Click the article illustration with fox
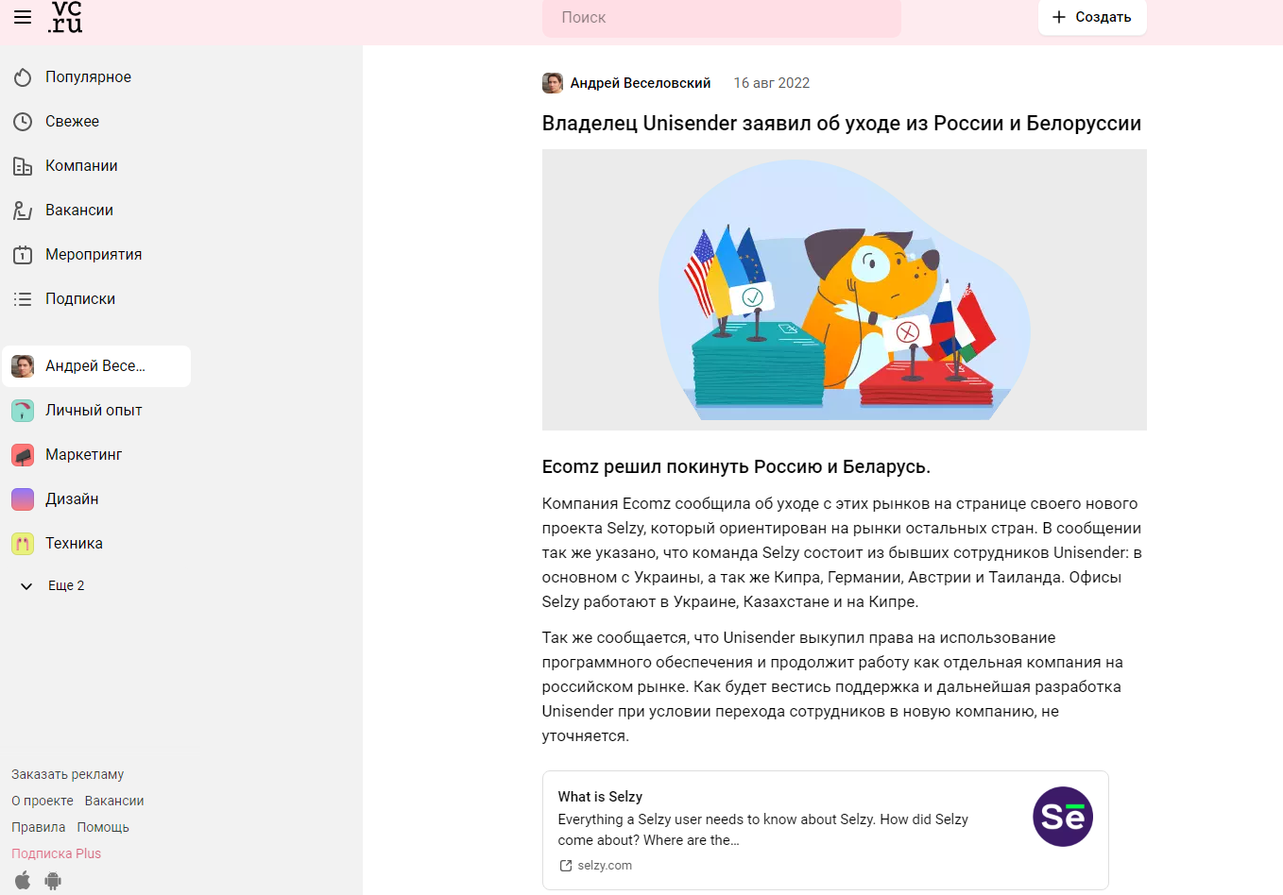1283x895 pixels. click(x=845, y=290)
